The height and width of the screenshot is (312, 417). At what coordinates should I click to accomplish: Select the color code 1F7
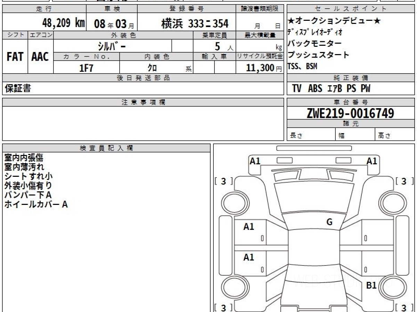point(87,68)
